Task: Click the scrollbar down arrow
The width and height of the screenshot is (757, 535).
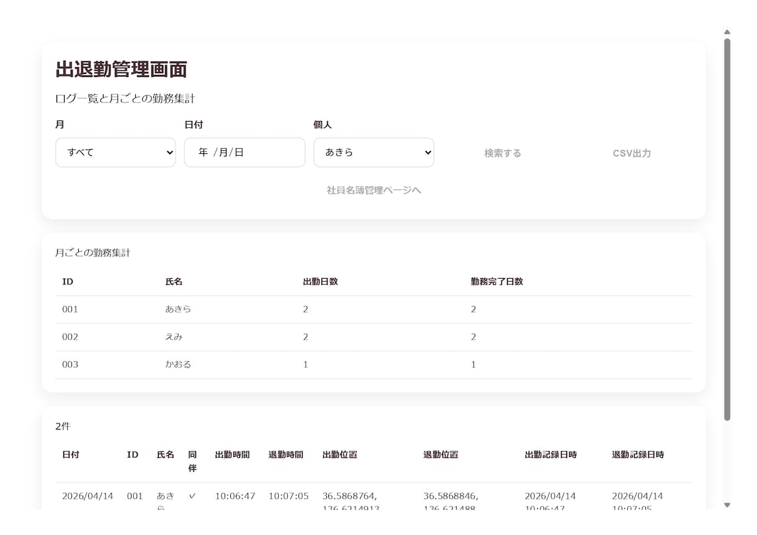Action: point(727,505)
